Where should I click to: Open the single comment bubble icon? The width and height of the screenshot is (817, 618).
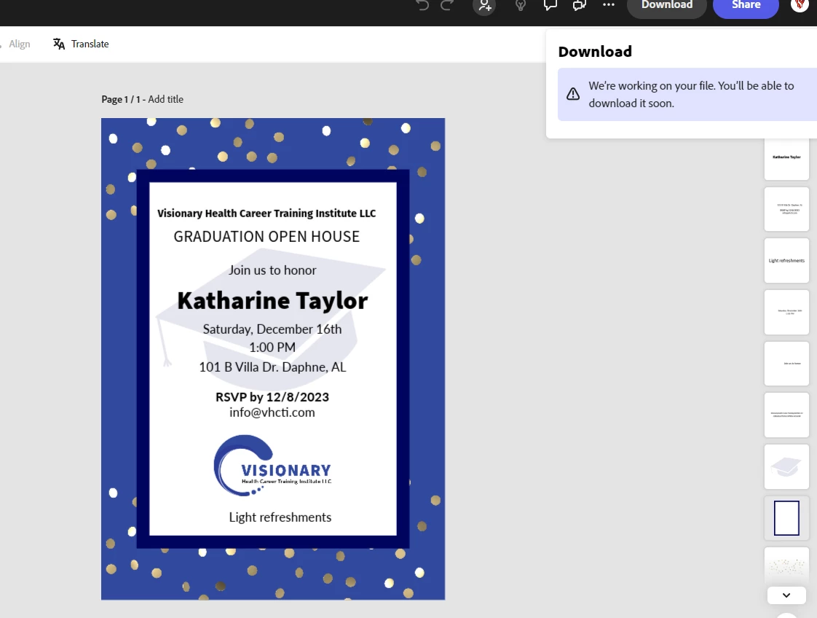pos(550,5)
